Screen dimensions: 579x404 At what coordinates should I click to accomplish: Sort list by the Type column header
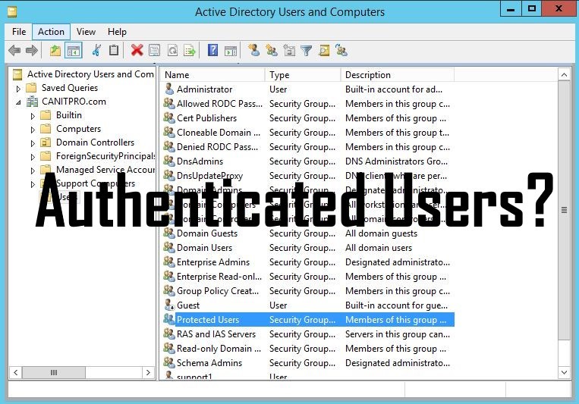[x=301, y=75]
